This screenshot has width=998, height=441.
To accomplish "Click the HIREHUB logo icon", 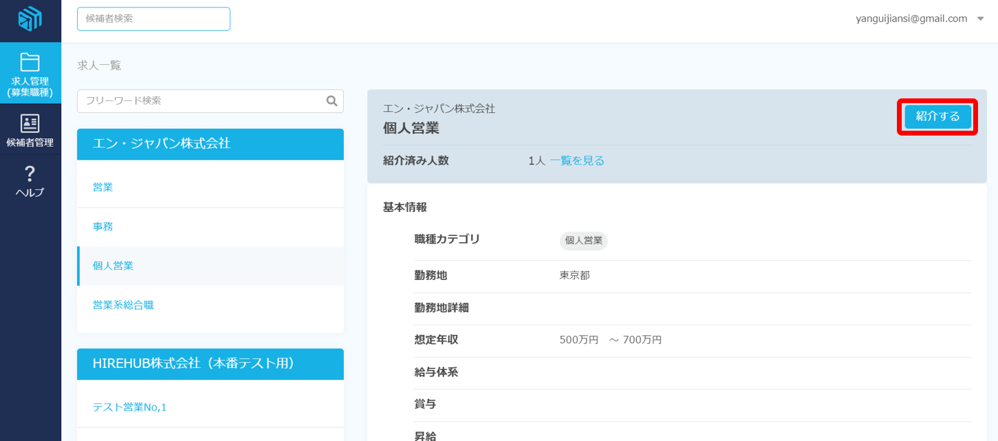I will pos(30,19).
